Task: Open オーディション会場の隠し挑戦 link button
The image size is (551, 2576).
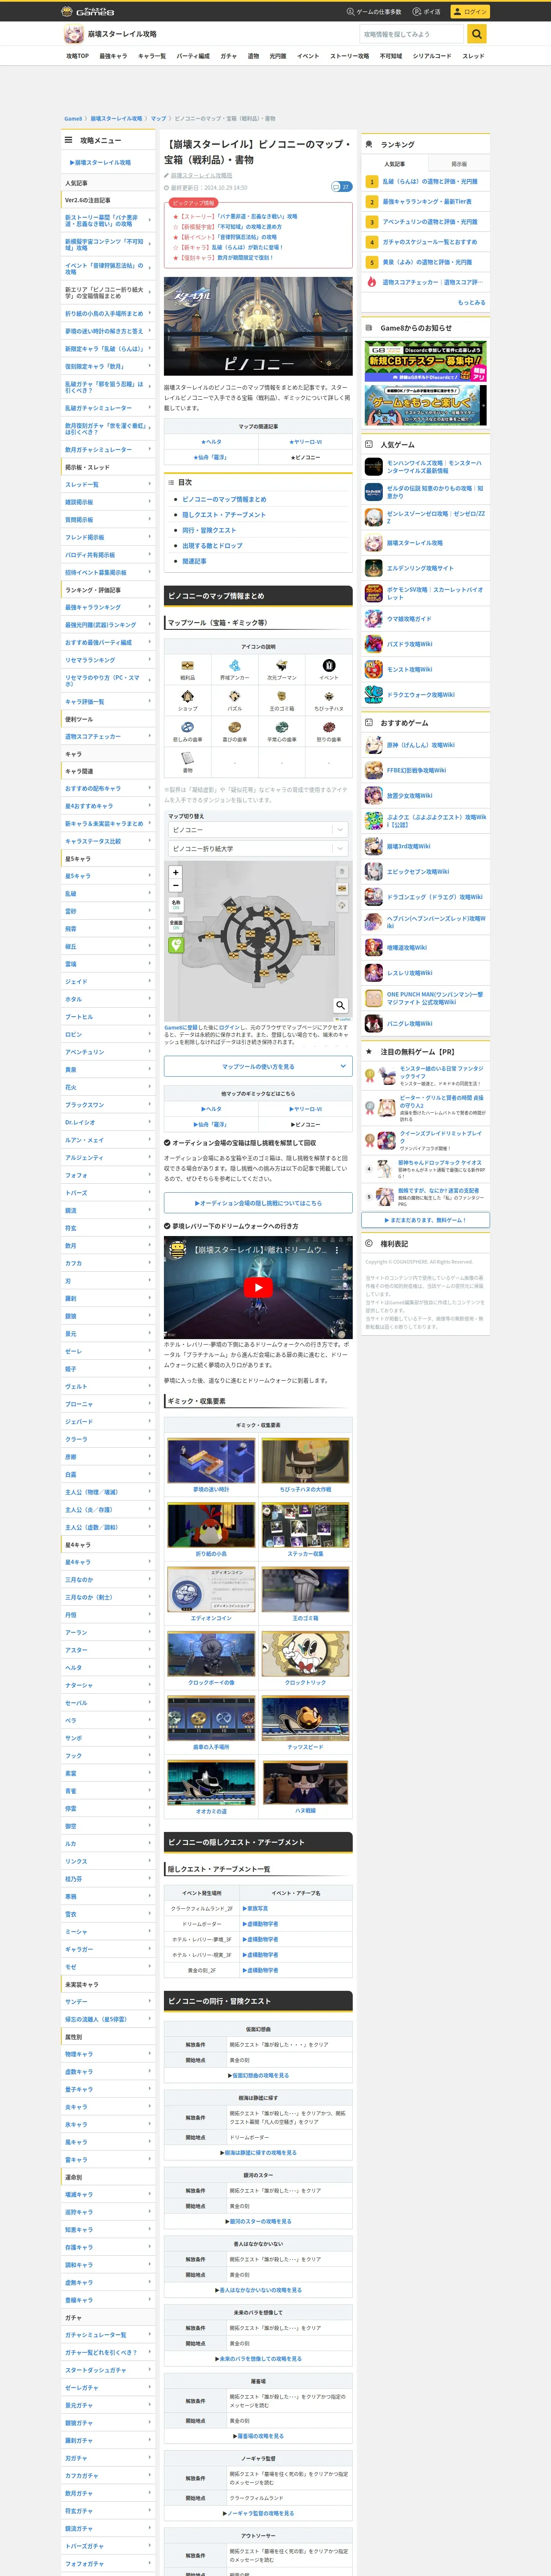Action: 258,1203
